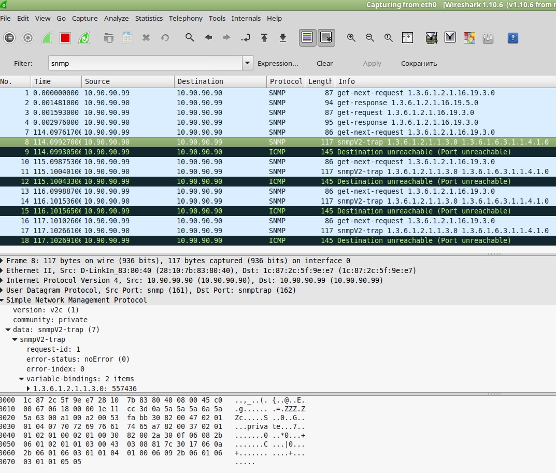
Task: Open the capture interfaces list icon
Action: [x=9, y=38]
